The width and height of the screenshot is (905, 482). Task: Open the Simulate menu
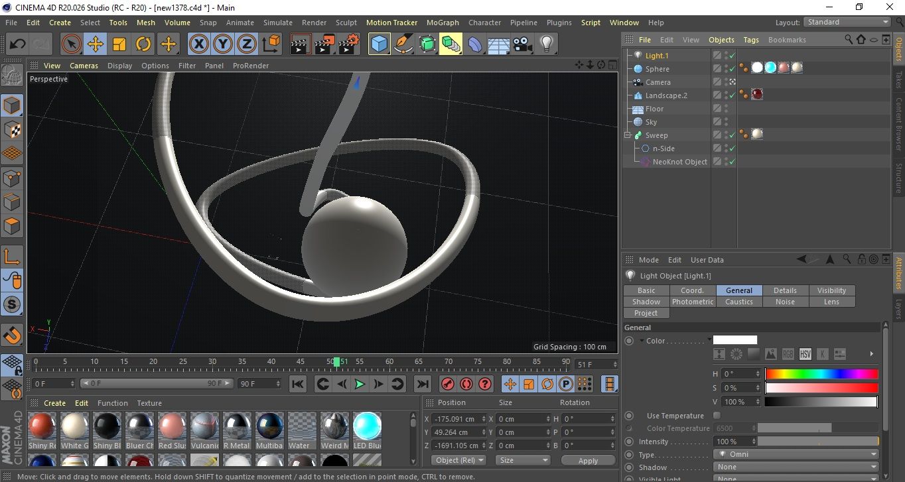pos(278,23)
